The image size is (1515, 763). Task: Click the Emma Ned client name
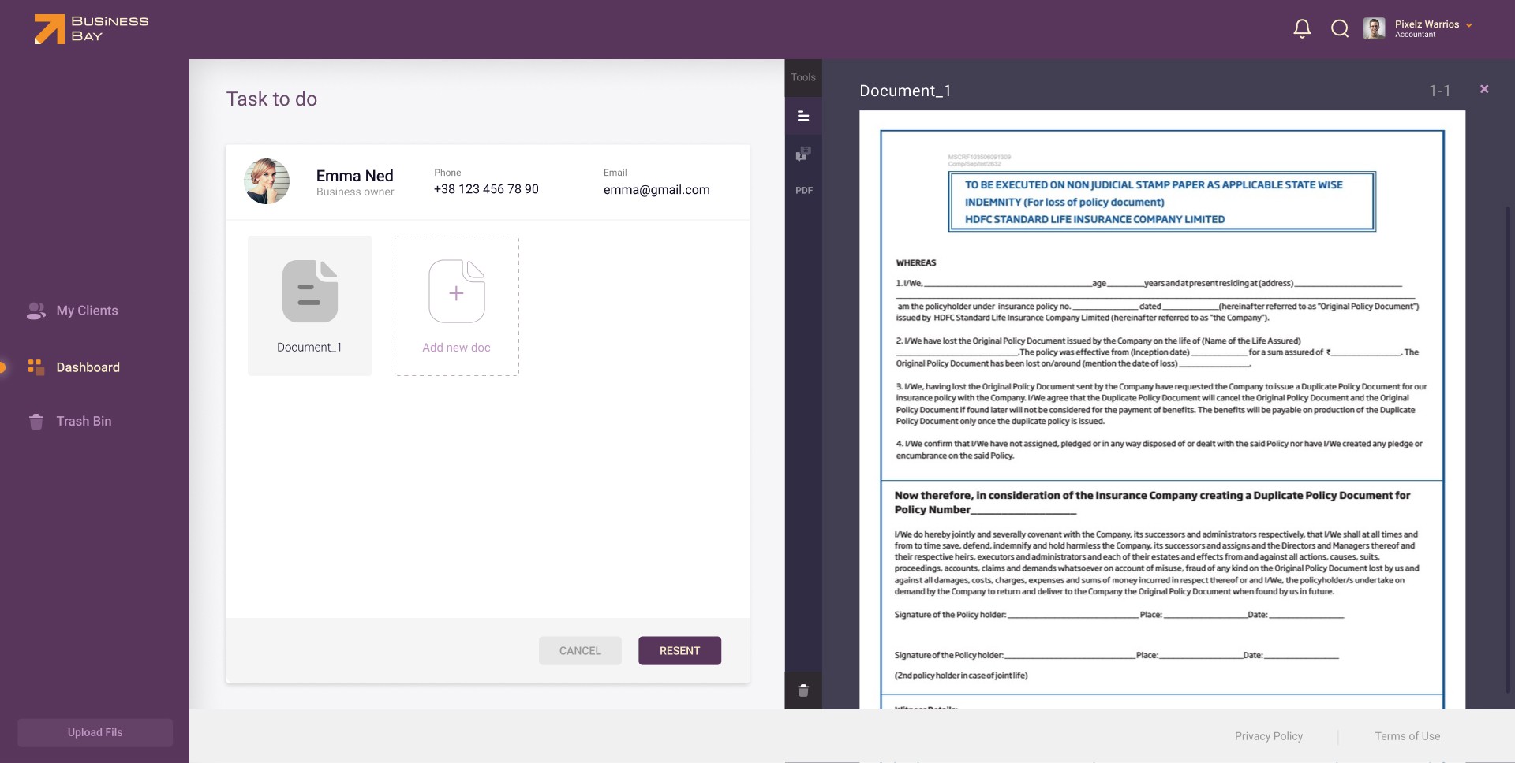(355, 176)
